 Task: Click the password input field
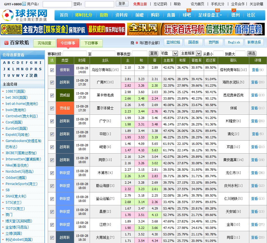pos(99,4)
